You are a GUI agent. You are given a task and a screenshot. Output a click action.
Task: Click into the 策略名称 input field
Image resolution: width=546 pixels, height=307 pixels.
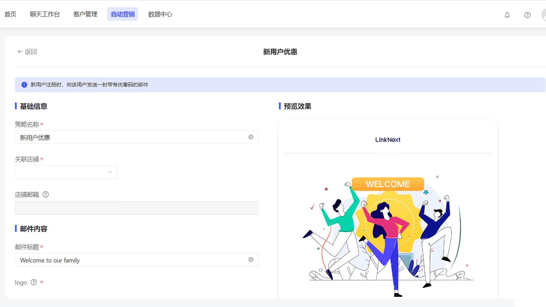tap(130, 137)
